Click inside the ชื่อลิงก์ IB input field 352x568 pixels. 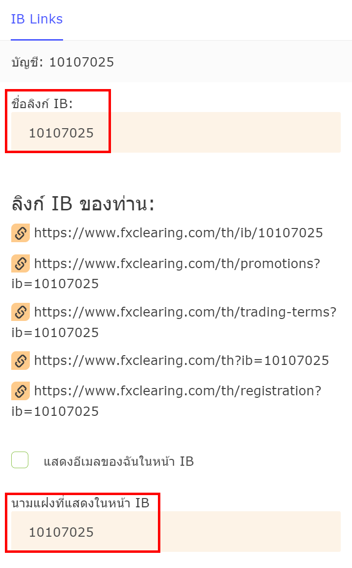[147, 133]
